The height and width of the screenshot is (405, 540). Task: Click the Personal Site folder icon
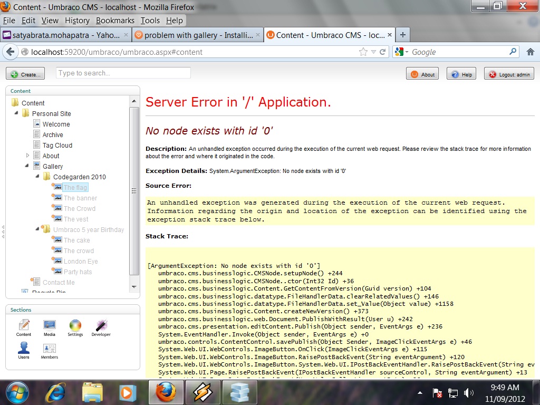[x=25, y=113]
